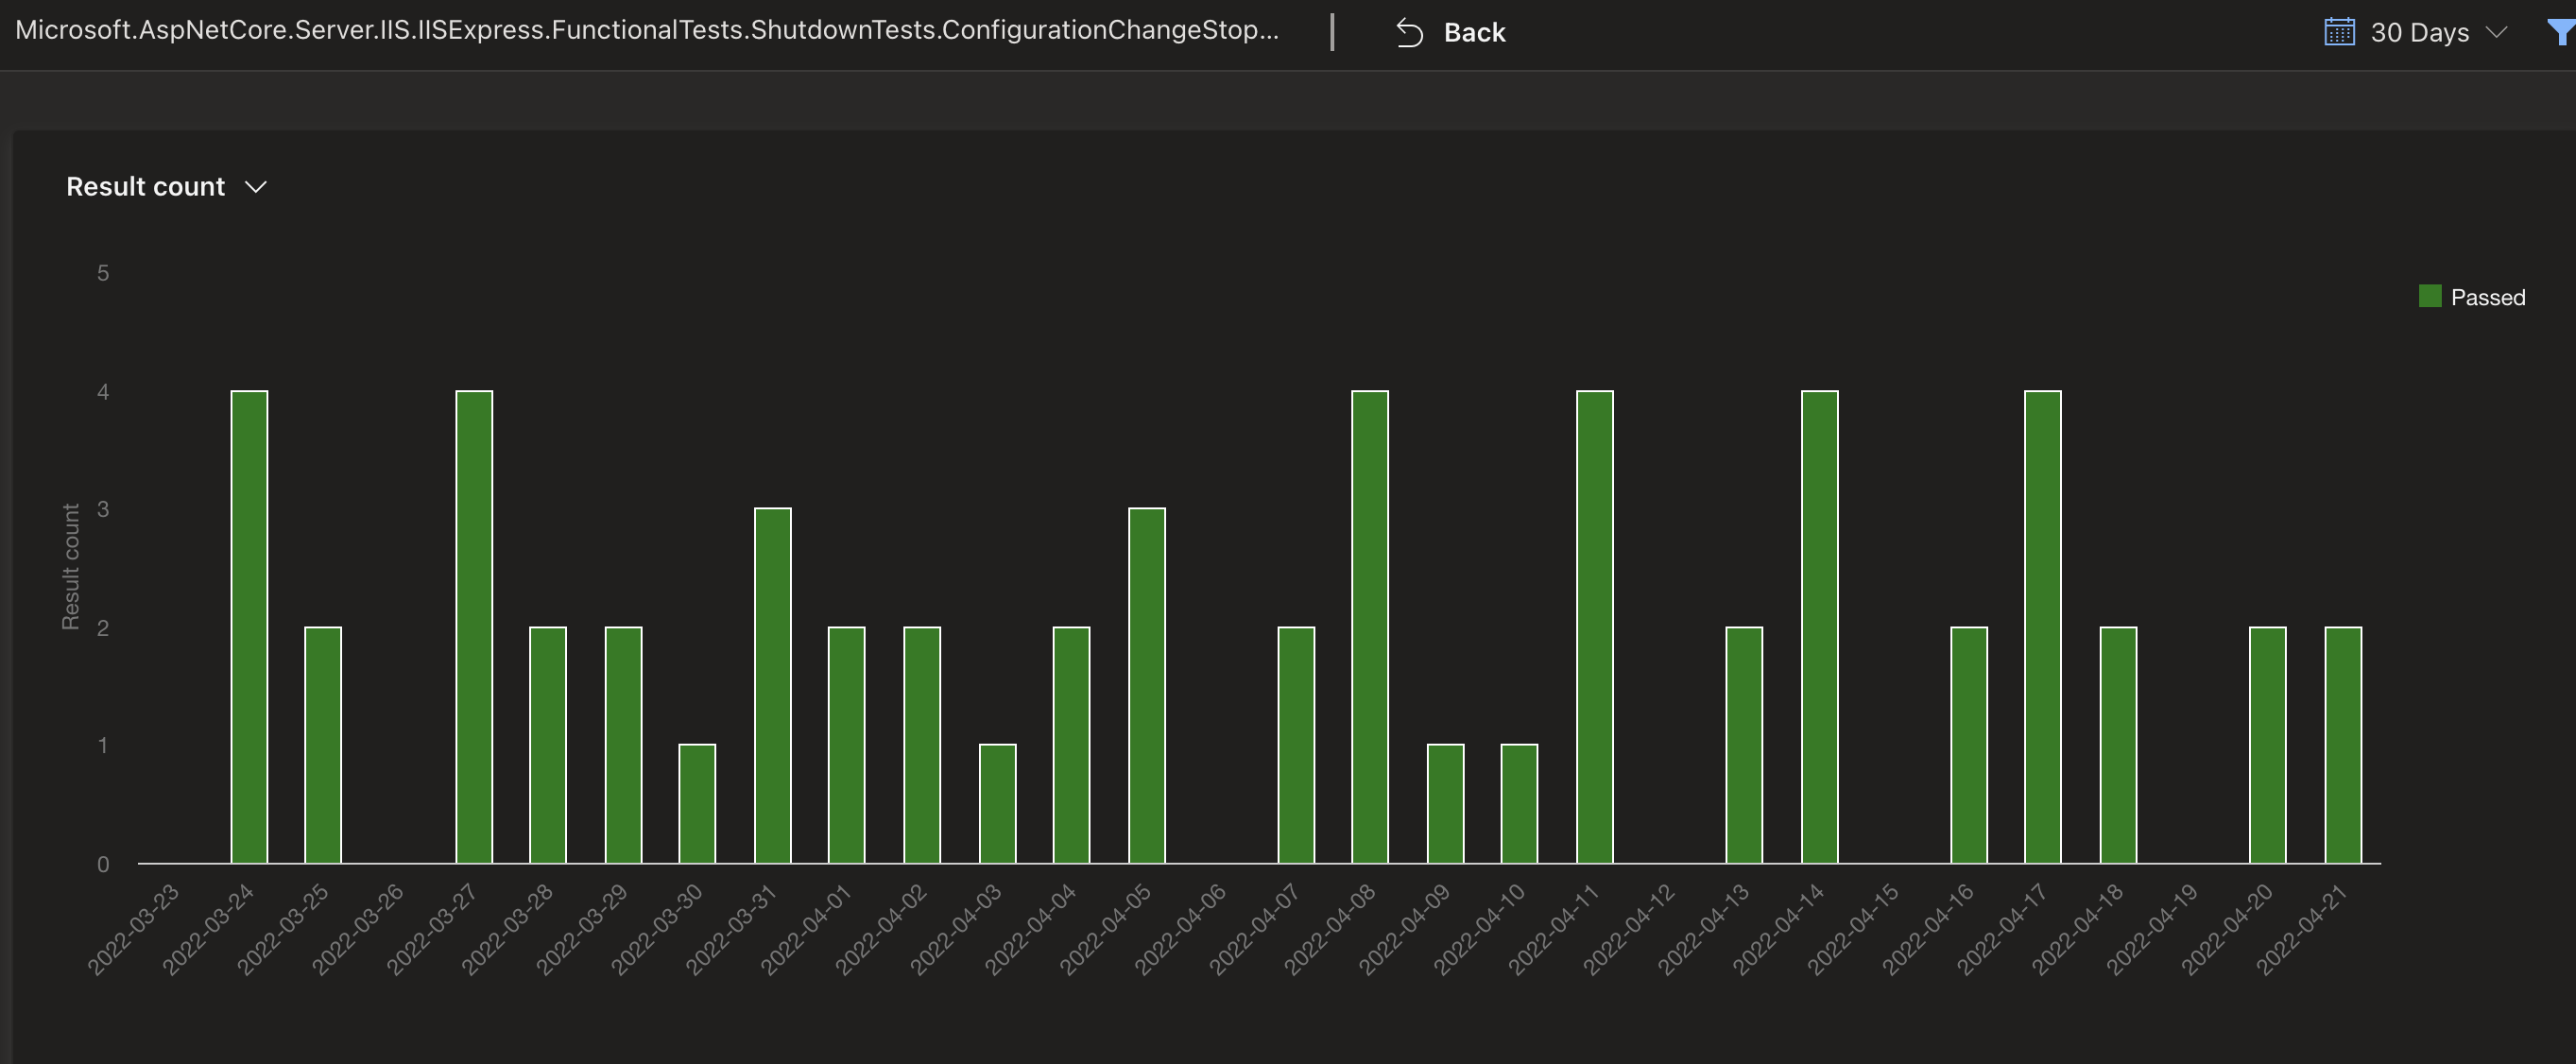Click the truncated test name title
This screenshot has height=1064, width=2576.
click(646, 30)
